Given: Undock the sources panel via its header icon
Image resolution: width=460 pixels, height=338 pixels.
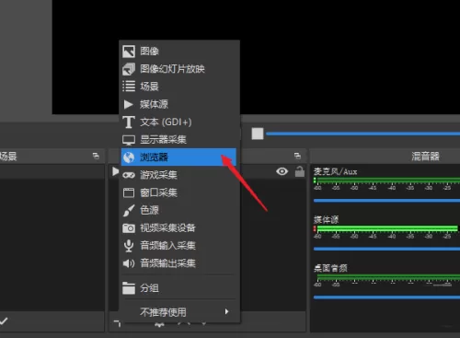Looking at the screenshot, I should [297, 156].
